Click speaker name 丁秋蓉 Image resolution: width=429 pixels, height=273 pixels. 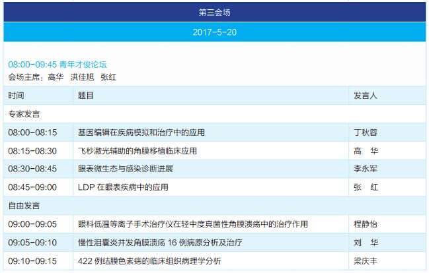point(366,132)
